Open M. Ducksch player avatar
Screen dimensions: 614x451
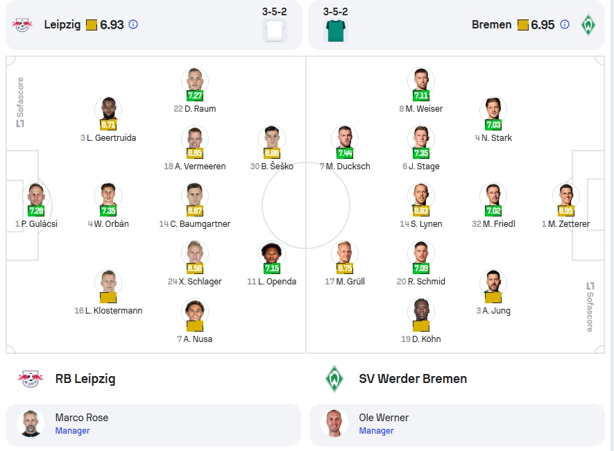coord(345,138)
